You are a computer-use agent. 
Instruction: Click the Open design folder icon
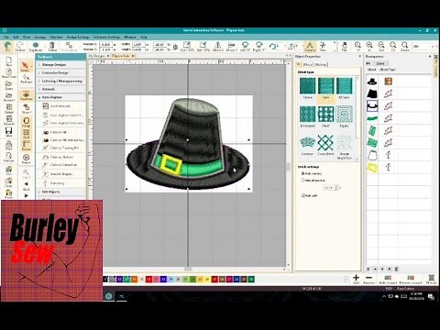(8, 85)
